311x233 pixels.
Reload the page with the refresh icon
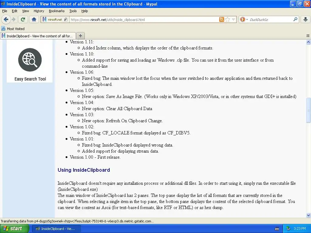(23, 19)
